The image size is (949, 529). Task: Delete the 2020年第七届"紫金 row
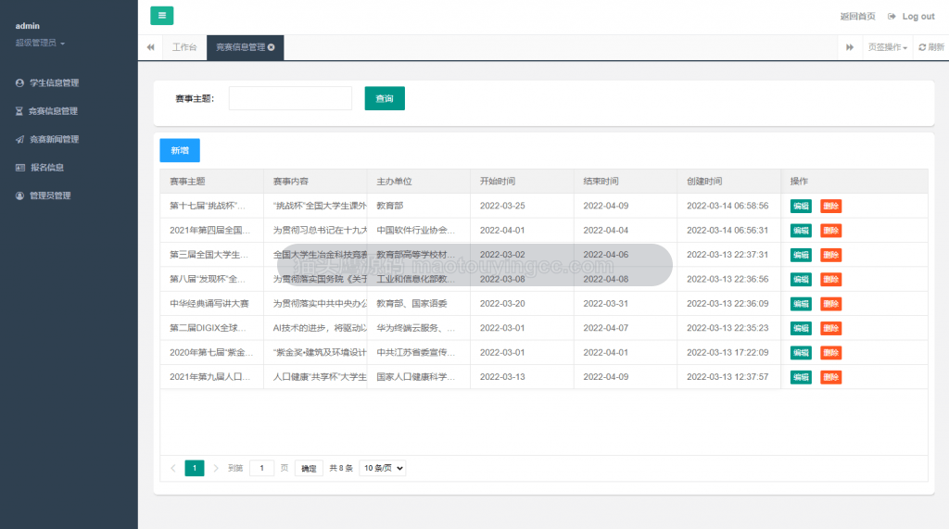click(831, 353)
